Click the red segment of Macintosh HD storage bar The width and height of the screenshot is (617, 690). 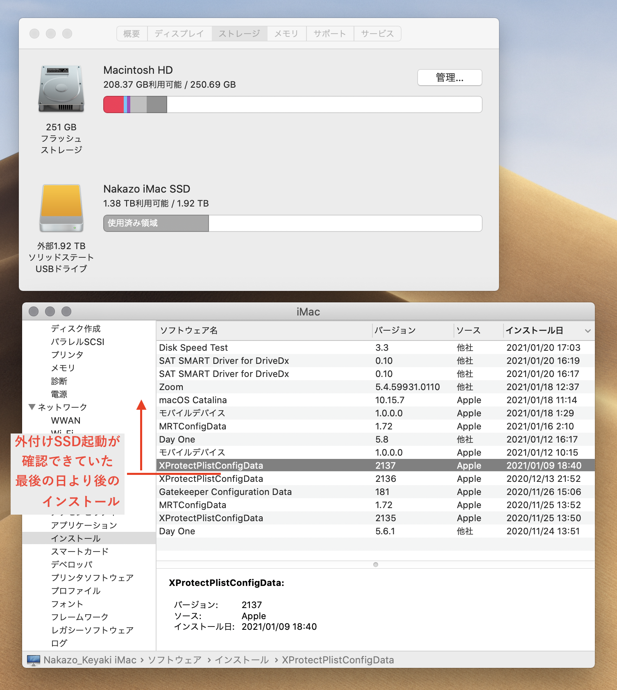click(113, 104)
